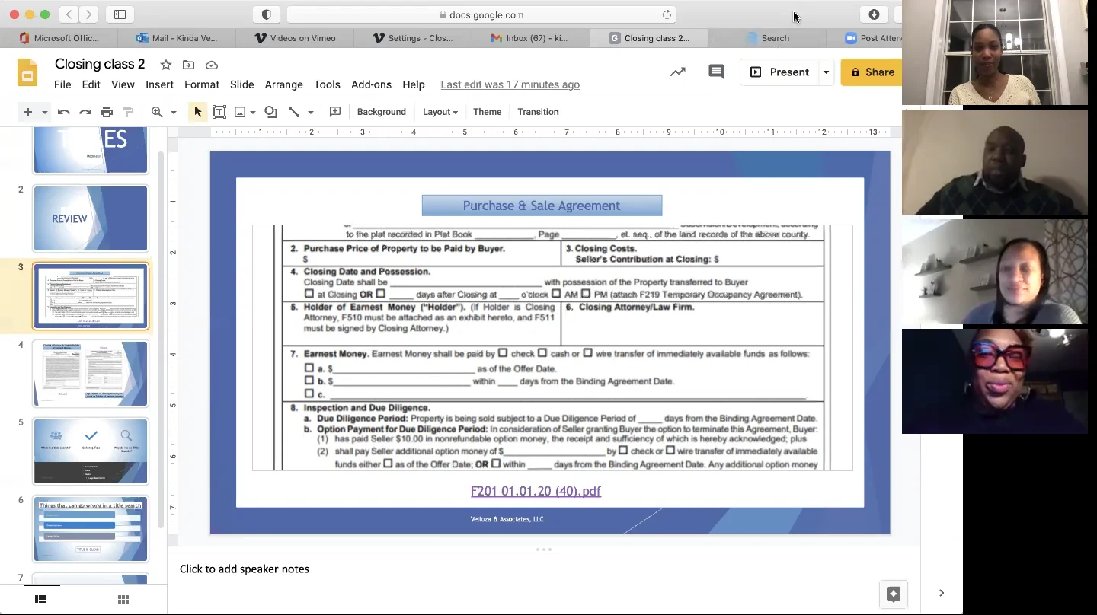Open the line type dropdown arrow
The image size is (1097, 615).
[x=311, y=112]
